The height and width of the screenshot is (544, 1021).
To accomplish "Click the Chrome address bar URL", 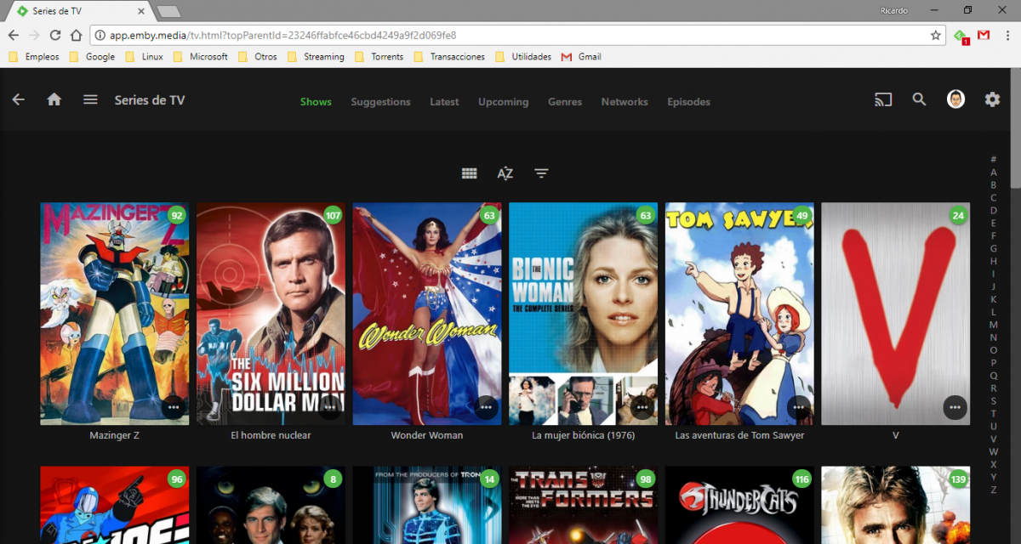I will pyautogui.click(x=282, y=35).
